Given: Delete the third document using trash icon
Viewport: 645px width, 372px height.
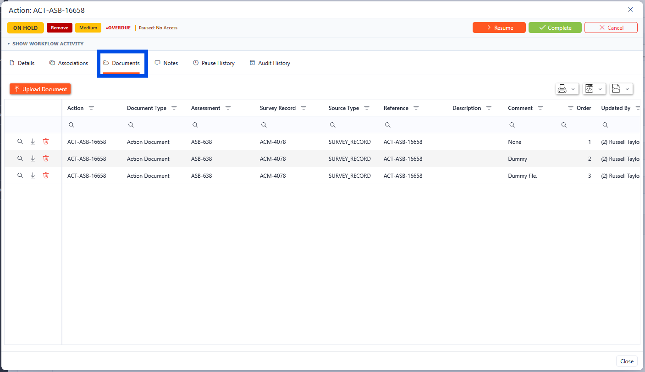Looking at the screenshot, I should (46, 175).
